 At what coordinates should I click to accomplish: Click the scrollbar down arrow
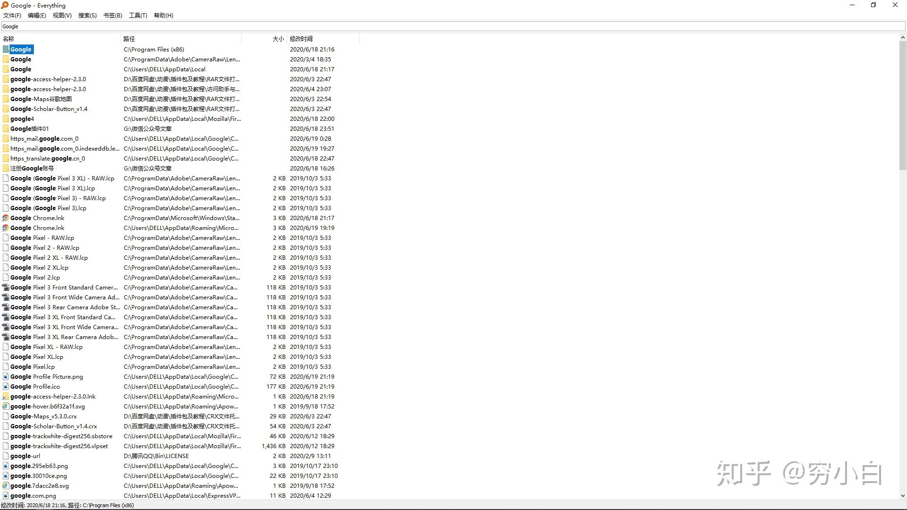tap(903, 496)
